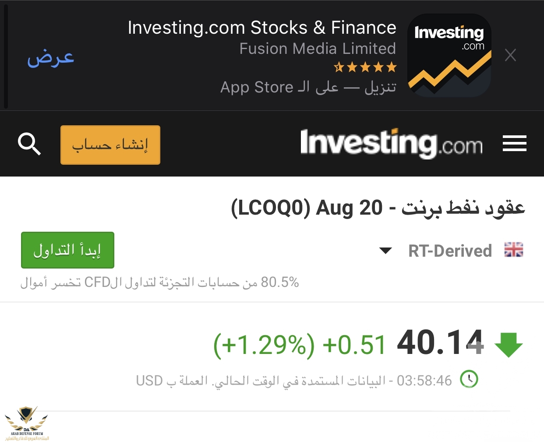This screenshot has width=544, height=442.
Task: Tap the Investing.com app icon in banner
Action: coord(449,55)
